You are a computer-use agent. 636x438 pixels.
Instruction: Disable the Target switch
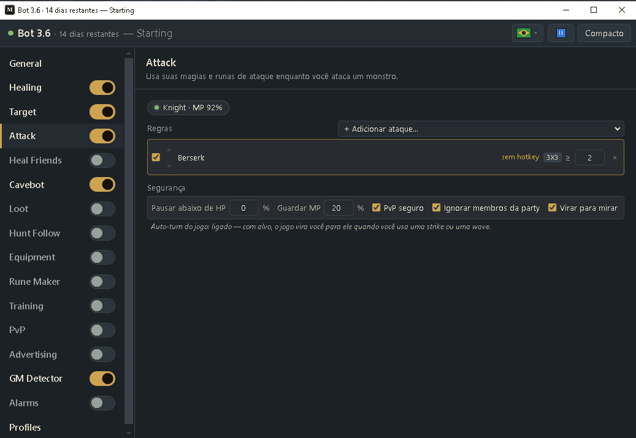[x=102, y=112]
